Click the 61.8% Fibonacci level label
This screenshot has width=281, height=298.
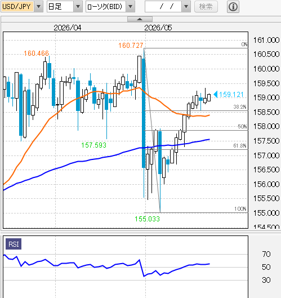point(240,146)
